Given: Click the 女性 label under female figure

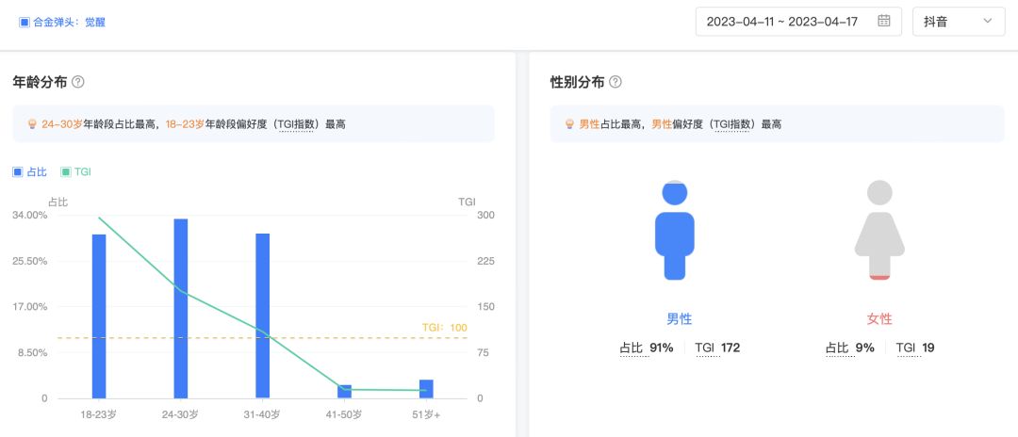Looking at the screenshot, I should [x=878, y=319].
